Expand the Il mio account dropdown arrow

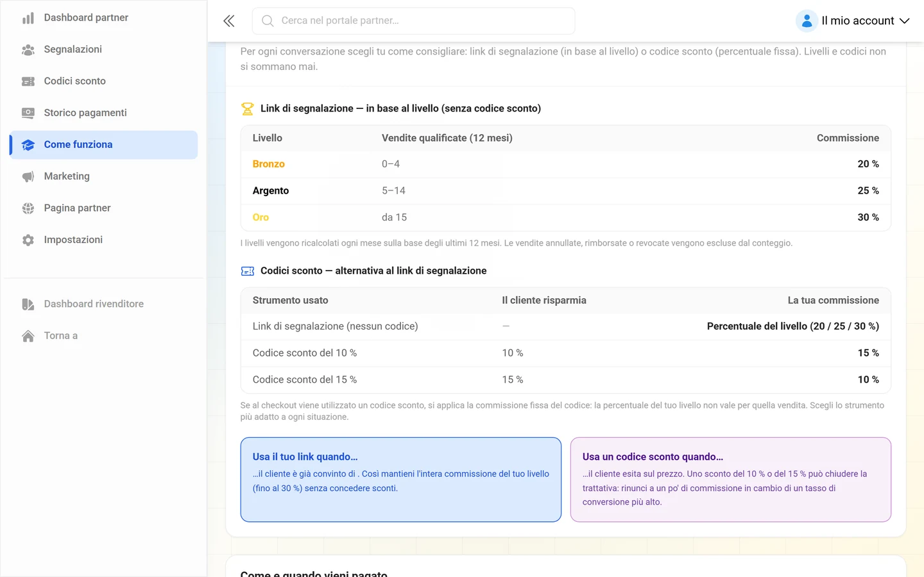pyautogui.click(x=905, y=21)
